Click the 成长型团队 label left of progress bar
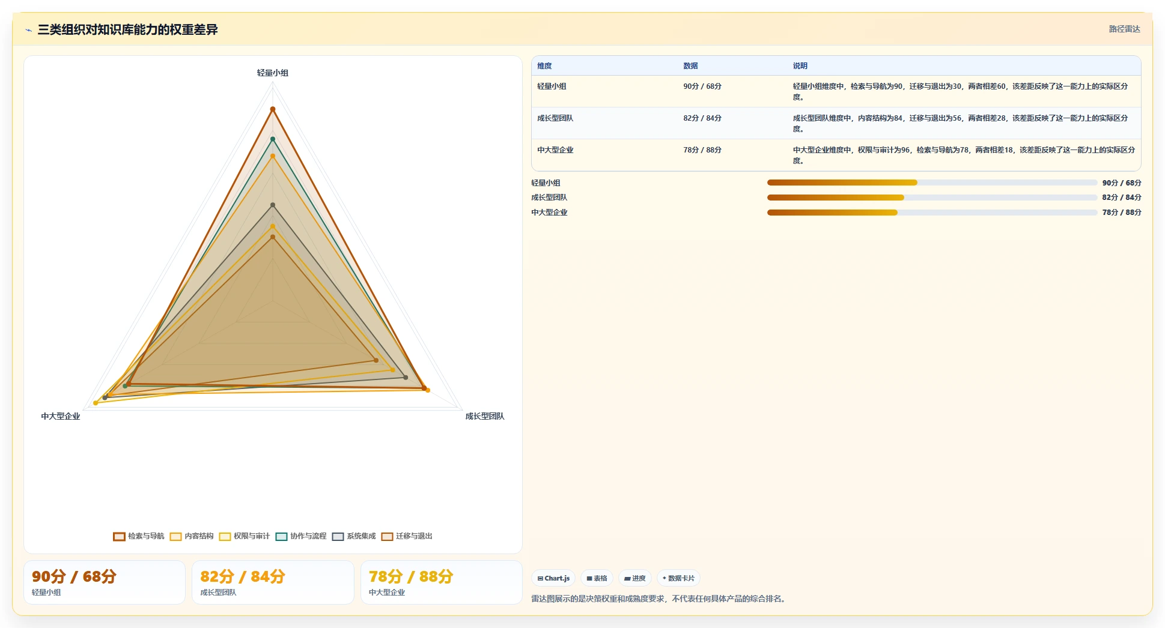The image size is (1165, 628). (549, 198)
